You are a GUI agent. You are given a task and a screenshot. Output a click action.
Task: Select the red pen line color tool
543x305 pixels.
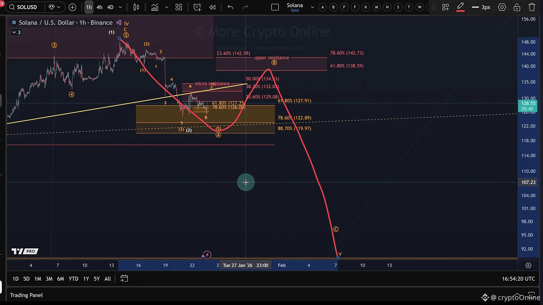click(x=460, y=7)
